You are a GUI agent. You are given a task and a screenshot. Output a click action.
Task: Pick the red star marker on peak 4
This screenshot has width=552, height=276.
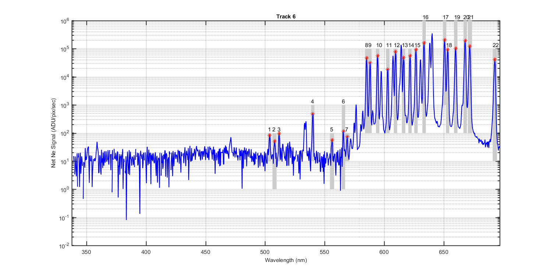point(312,114)
